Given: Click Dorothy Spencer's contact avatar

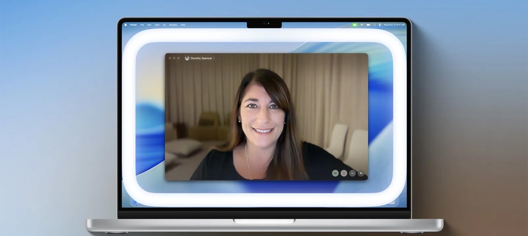Looking at the screenshot, I should pyautogui.click(x=187, y=58).
